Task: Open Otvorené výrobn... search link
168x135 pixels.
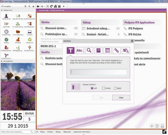Action: pyautogui.click(x=56, y=28)
